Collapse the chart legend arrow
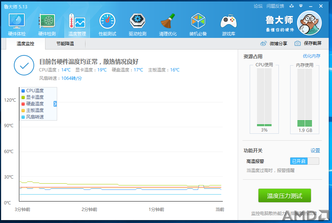Screen dimensions: 332x223 [55, 104]
